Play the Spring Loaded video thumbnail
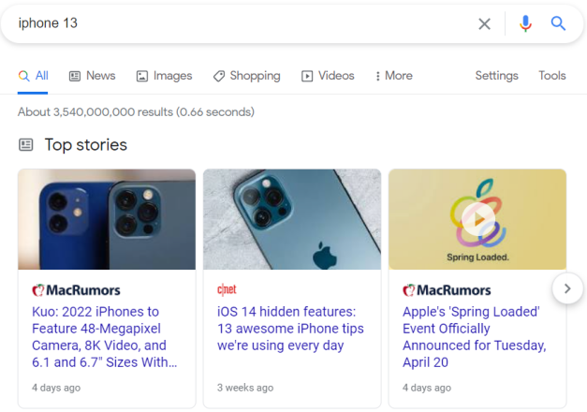The image size is (587, 412). pyautogui.click(x=477, y=219)
